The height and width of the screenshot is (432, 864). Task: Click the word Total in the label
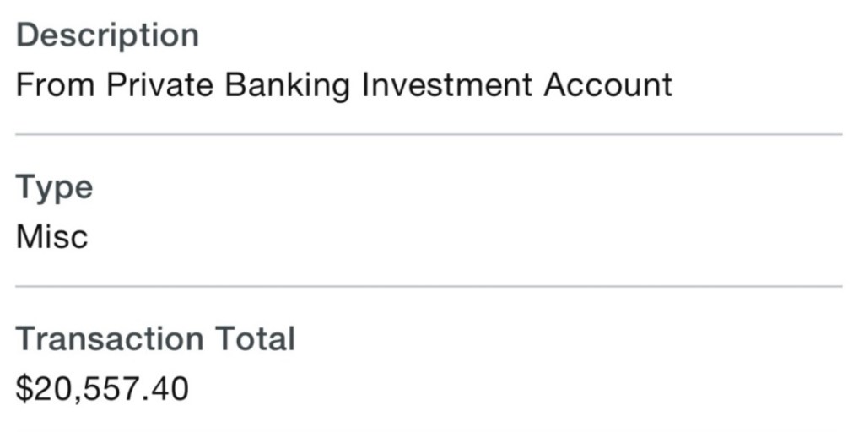(x=255, y=339)
